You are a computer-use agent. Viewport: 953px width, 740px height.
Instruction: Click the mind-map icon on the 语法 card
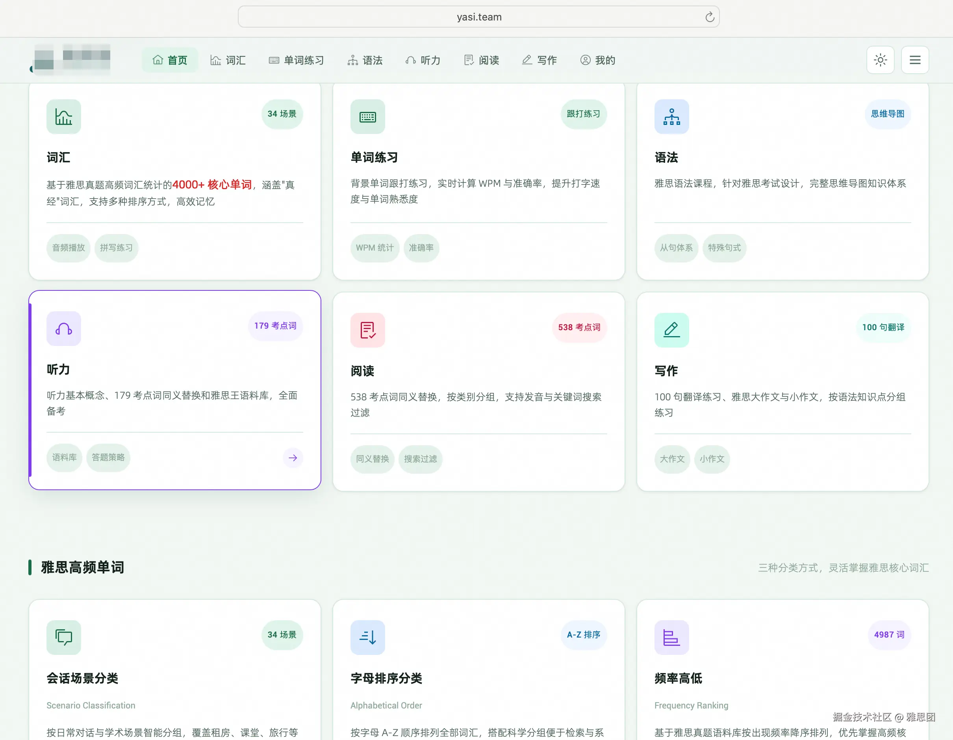(x=671, y=117)
